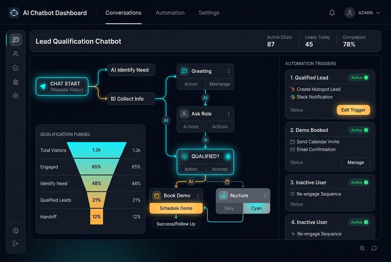Click the zoom-in magnifier icon
The width and height of the screenshot is (391, 262).
click(362, 248)
